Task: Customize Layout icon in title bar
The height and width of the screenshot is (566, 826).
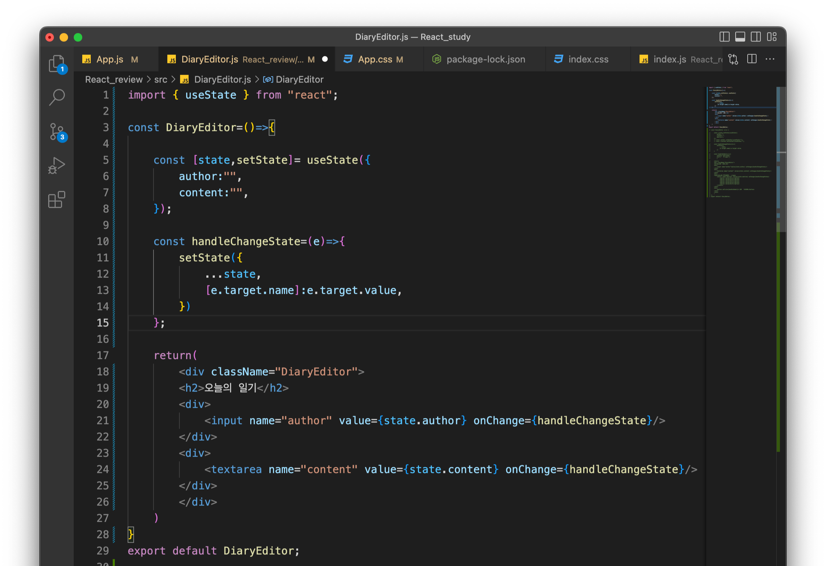Action: point(772,37)
